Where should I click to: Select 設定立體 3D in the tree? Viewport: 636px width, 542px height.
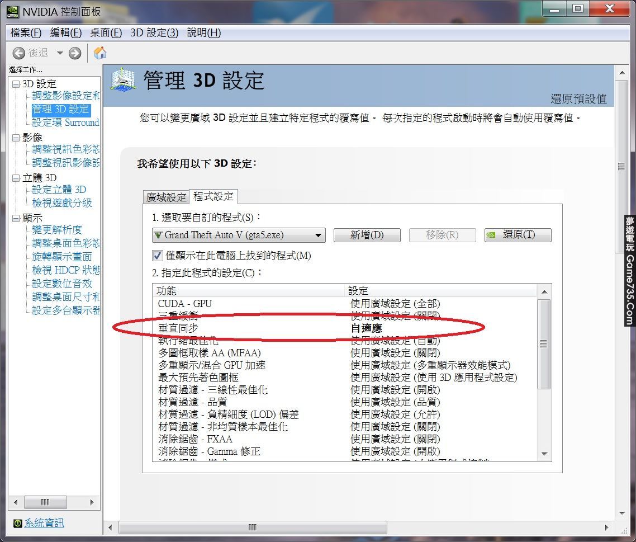click(x=59, y=190)
